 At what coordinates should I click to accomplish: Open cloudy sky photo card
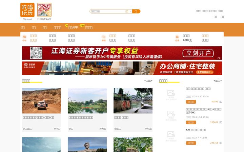click(41, 145)
